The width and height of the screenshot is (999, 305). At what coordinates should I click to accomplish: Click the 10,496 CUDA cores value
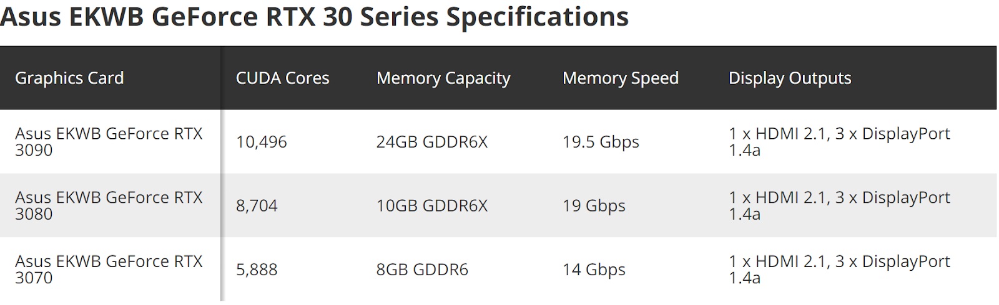click(x=262, y=142)
